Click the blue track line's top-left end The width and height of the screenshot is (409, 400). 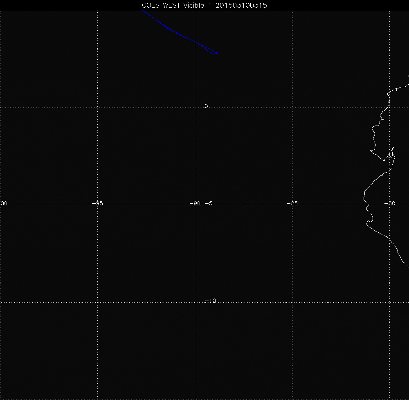click(143, 11)
